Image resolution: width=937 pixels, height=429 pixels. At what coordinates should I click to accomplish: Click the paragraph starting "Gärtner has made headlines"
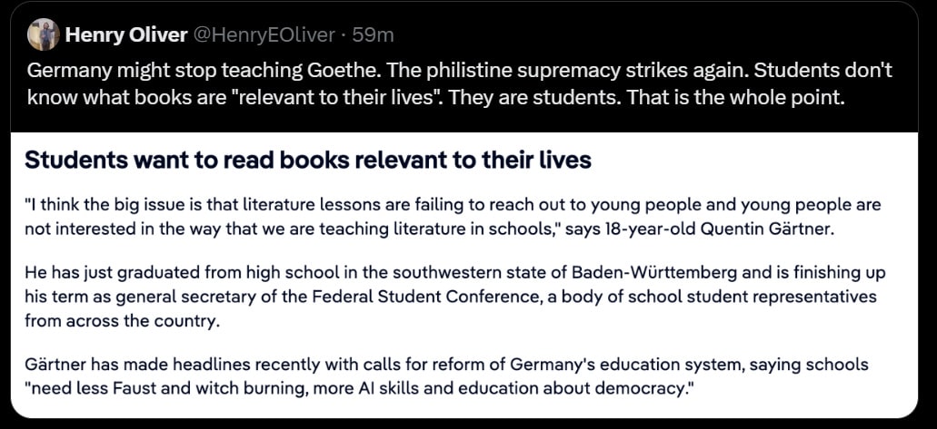446,376
